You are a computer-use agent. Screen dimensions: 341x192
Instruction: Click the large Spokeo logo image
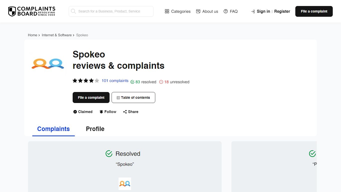48,63
